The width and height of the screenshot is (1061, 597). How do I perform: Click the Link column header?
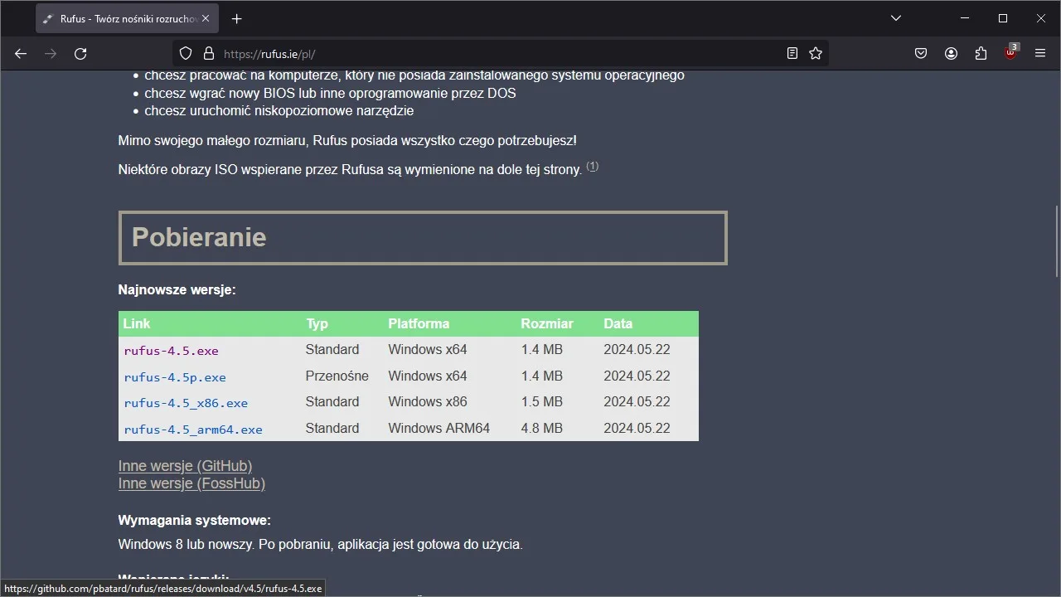point(137,323)
